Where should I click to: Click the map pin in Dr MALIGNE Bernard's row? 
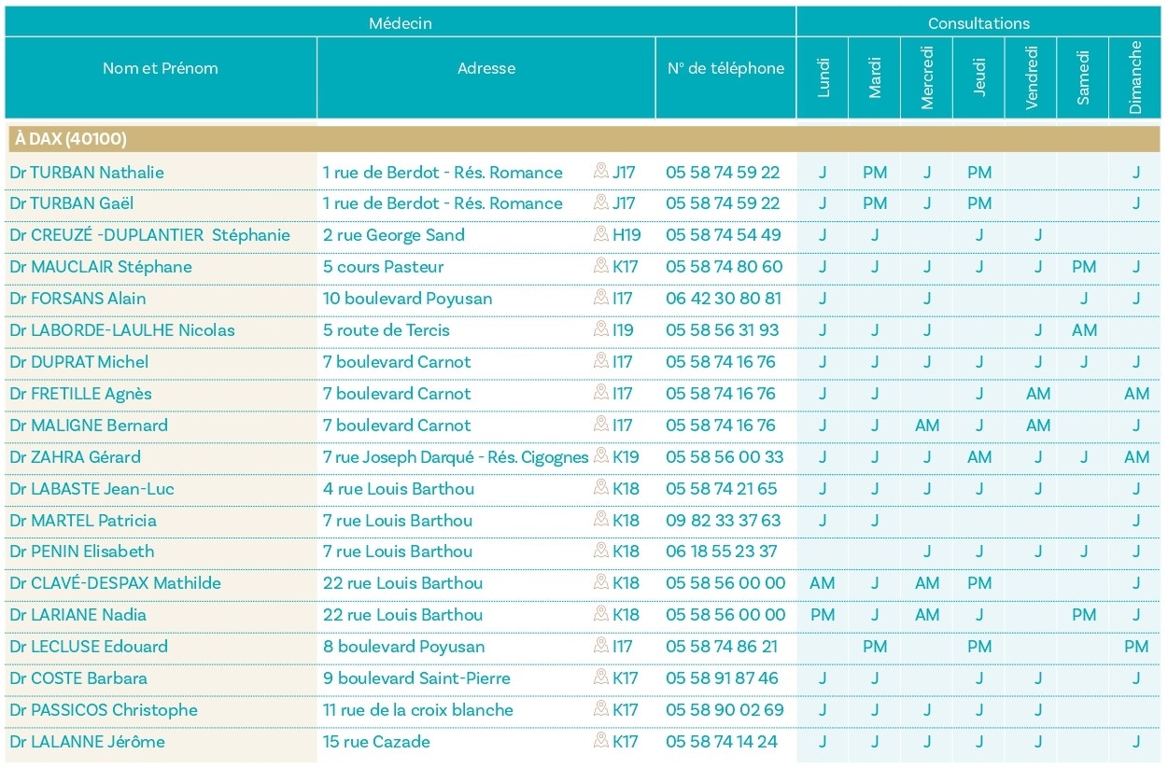pos(601,424)
